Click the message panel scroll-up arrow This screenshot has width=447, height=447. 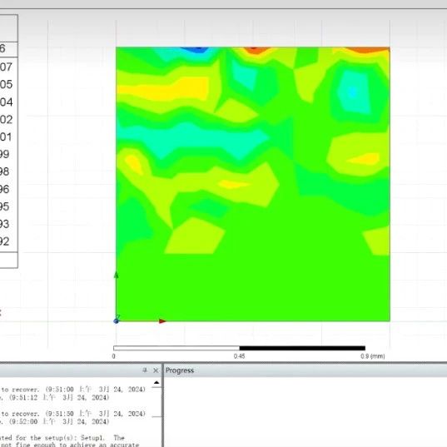coord(156,383)
